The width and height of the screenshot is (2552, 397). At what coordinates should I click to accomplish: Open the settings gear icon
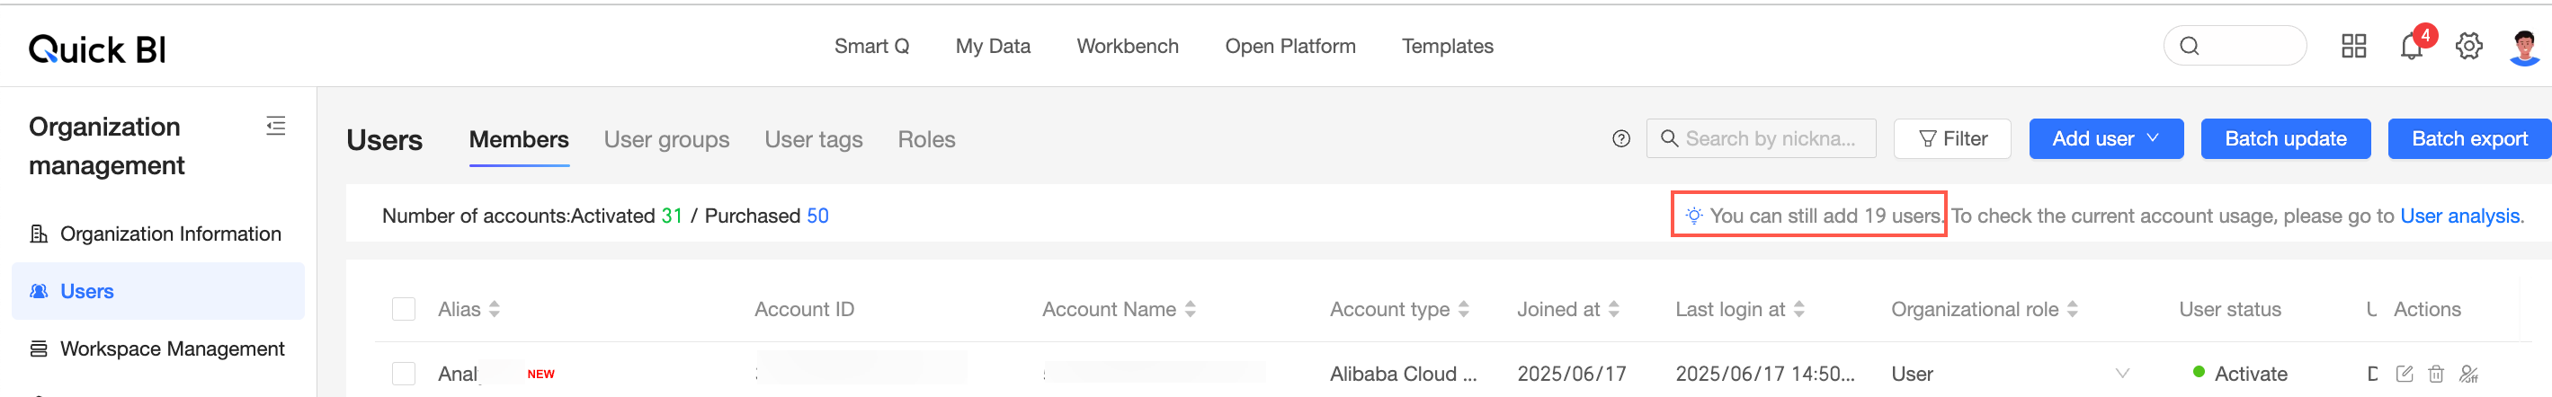2468,47
